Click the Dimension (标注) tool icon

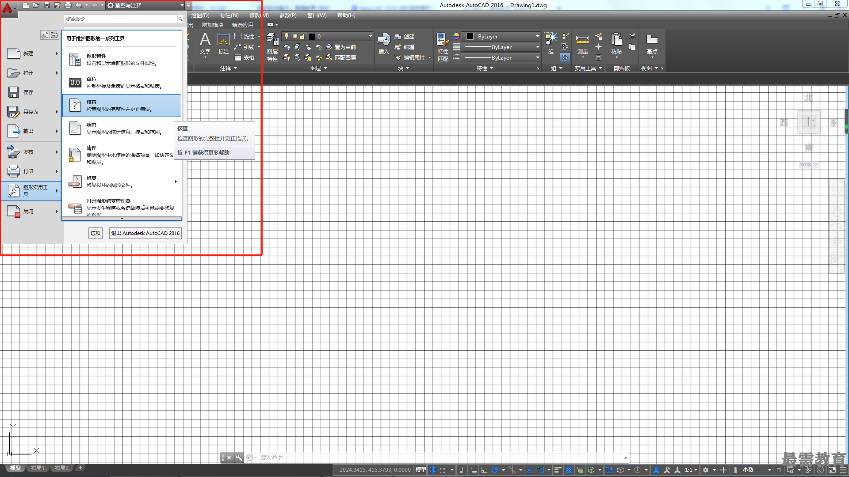tap(224, 44)
